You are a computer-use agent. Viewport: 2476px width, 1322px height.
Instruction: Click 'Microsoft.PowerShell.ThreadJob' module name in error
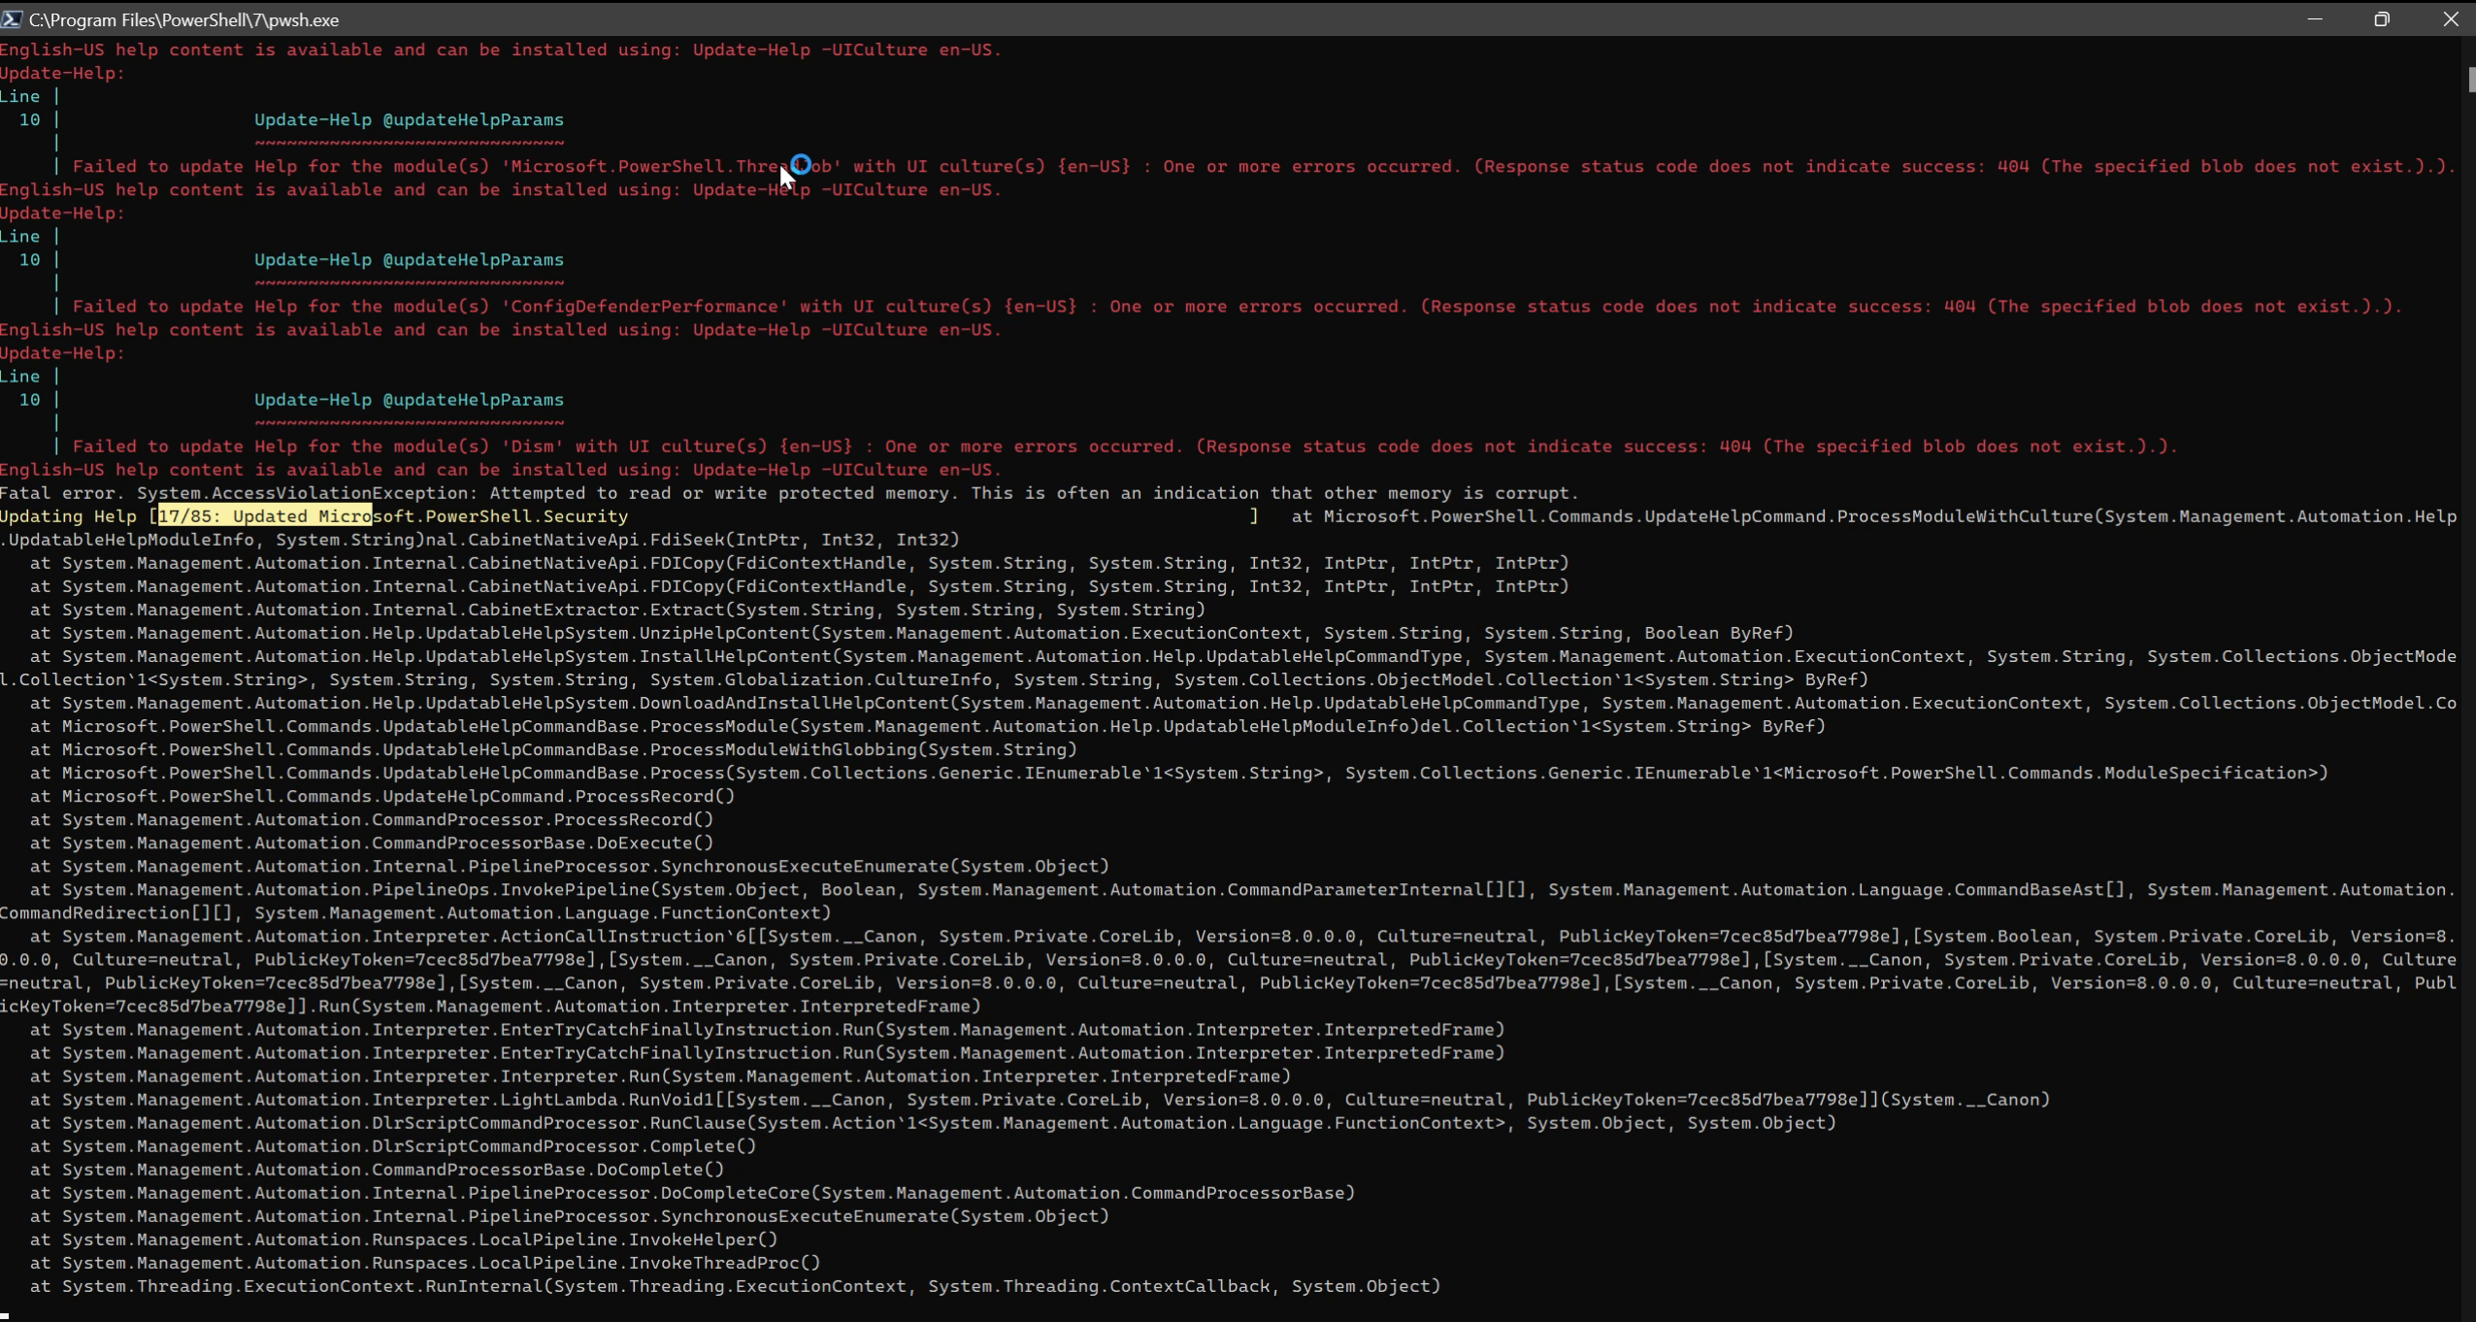pyautogui.click(x=670, y=166)
